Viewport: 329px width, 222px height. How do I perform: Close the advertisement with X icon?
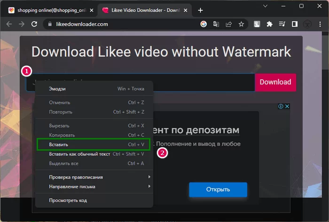coord(287,107)
